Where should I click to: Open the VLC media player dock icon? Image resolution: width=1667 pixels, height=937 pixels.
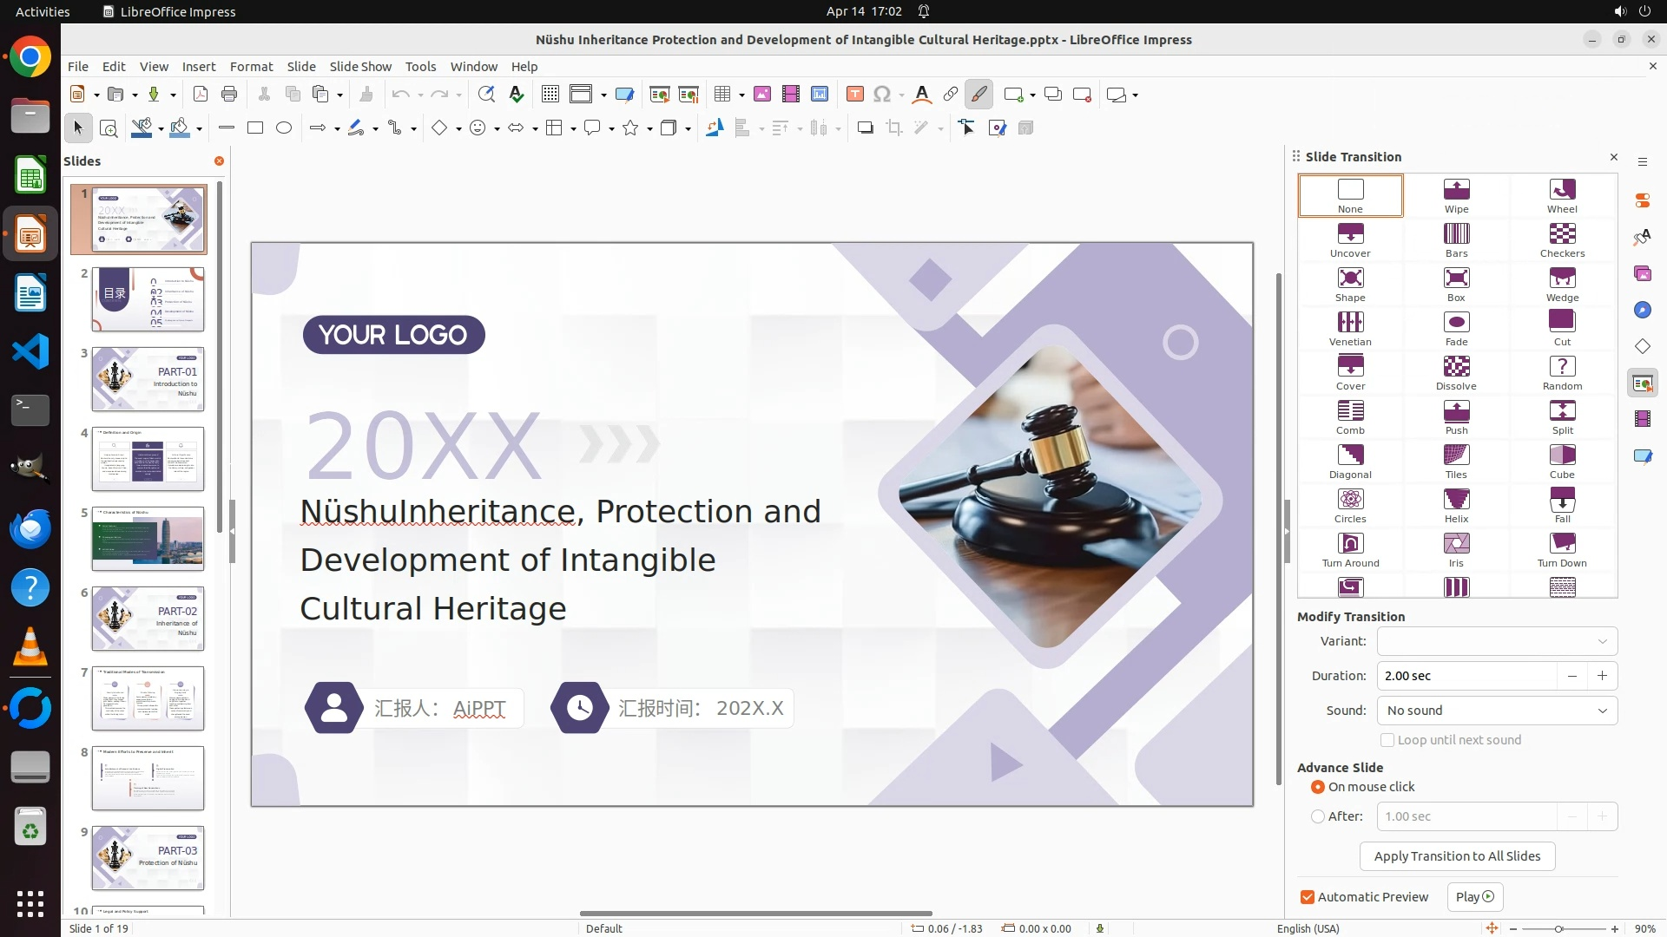pos(30,647)
